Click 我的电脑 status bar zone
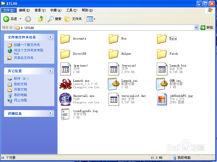217x162 pixels. tap(182, 158)
